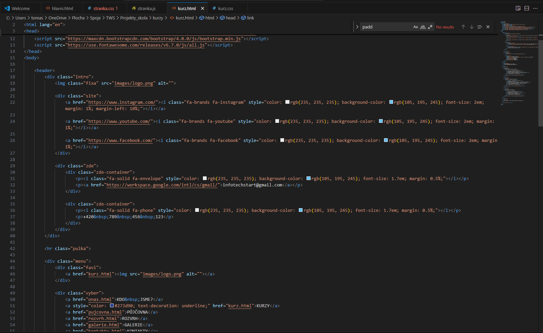Open Projekty_skola breadcrumb folder
Image resolution: width=543 pixels, height=333 pixels.
[133, 18]
